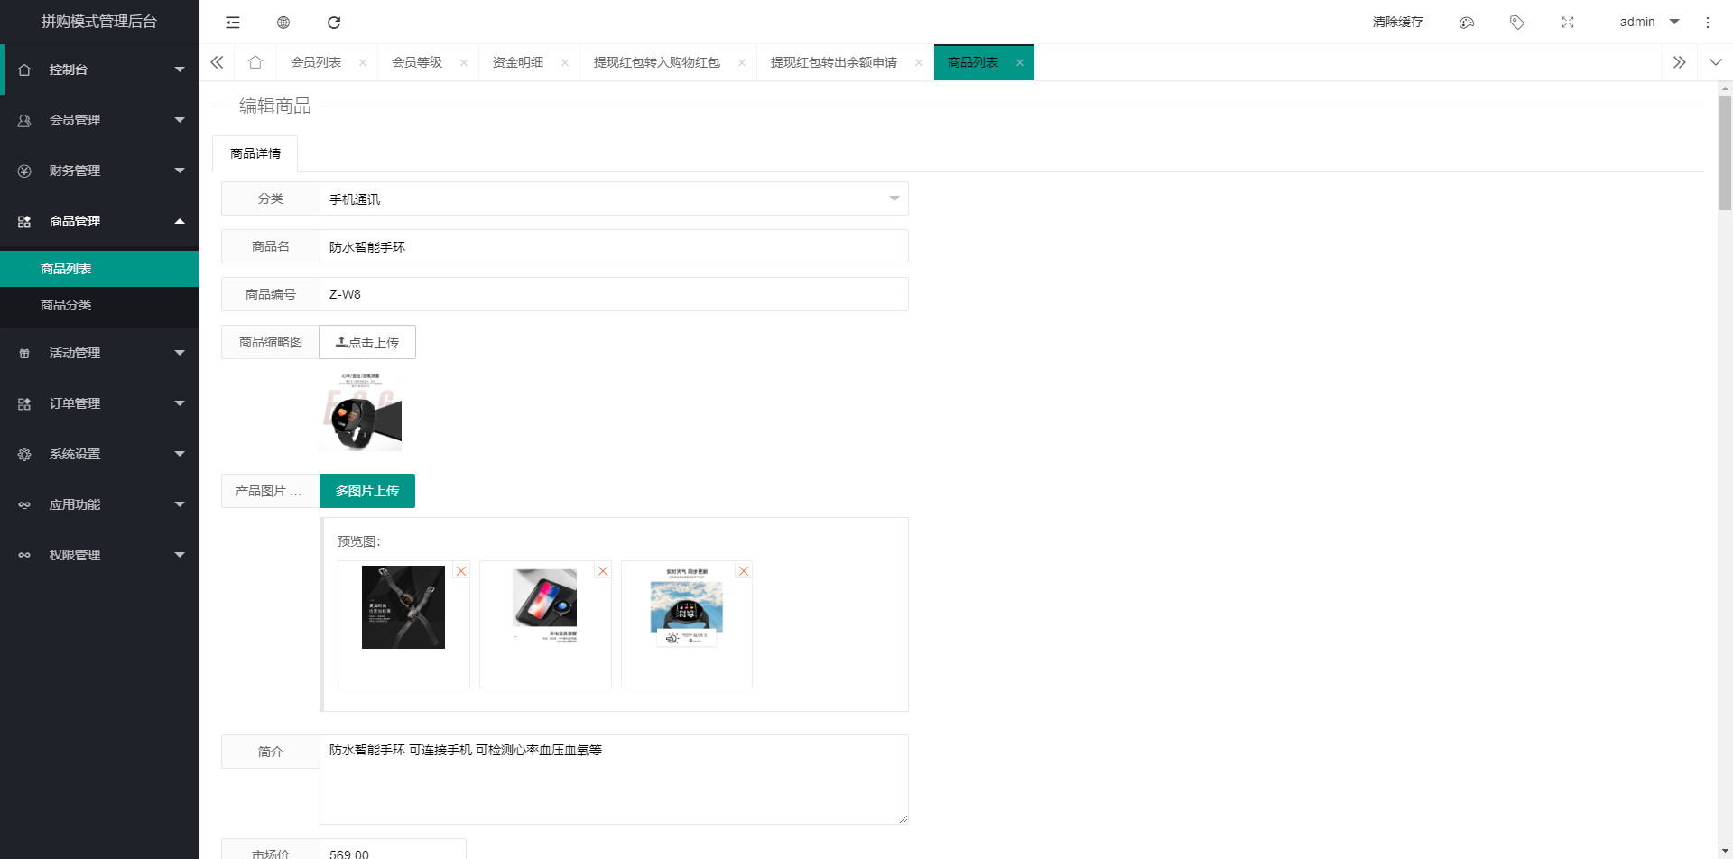1733x859 pixels.
Task: Collapse the sidebar with the menu fold icon
Action: point(233,23)
